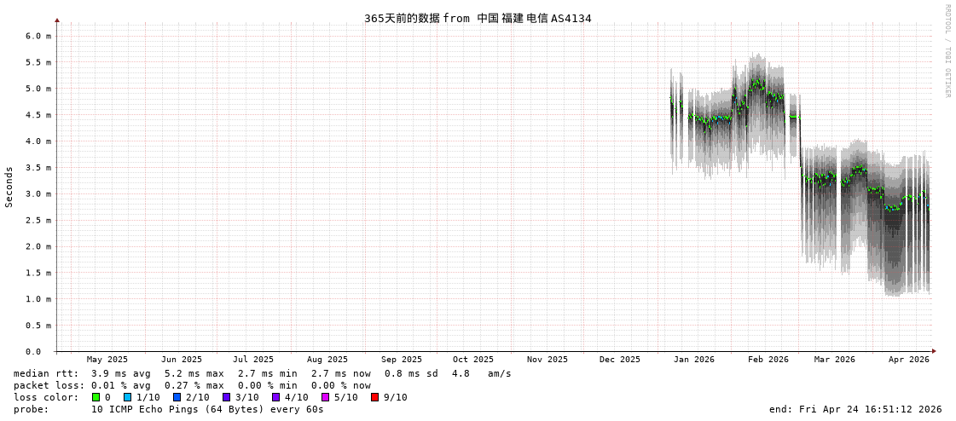This screenshot has height=421, width=956.
Task: Click the Jan 2026 x-axis label
Action: pyautogui.click(x=693, y=360)
